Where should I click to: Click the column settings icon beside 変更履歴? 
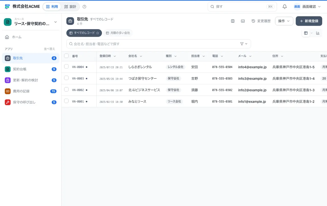tap(233, 21)
